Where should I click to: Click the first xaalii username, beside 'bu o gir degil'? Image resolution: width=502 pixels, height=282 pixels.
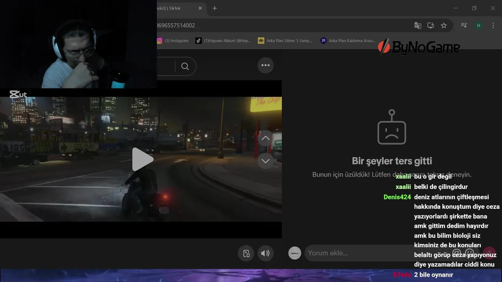pos(403,177)
